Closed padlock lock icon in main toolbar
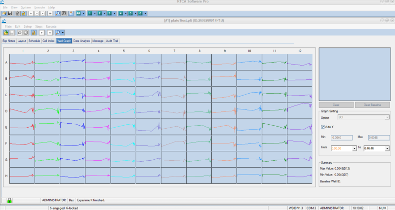395x210 pixels. tap(17, 14)
